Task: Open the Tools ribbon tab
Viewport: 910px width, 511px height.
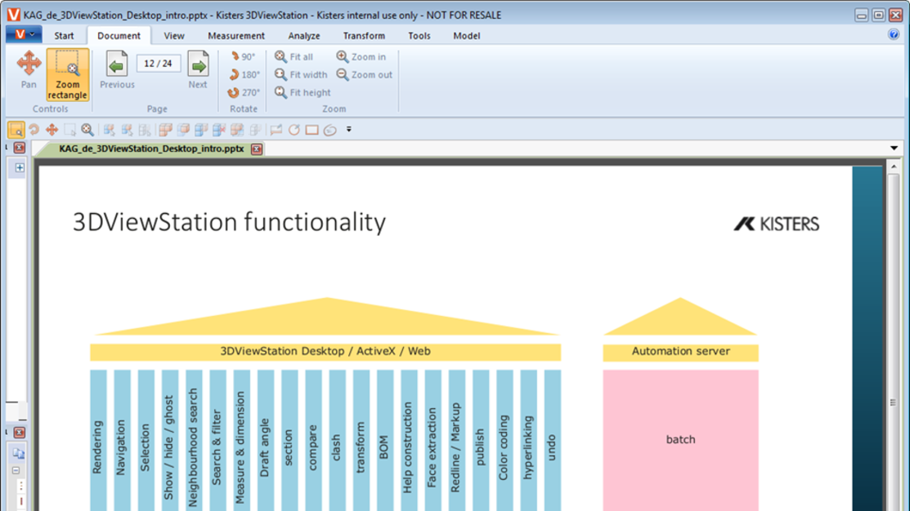Action: point(419,35)
